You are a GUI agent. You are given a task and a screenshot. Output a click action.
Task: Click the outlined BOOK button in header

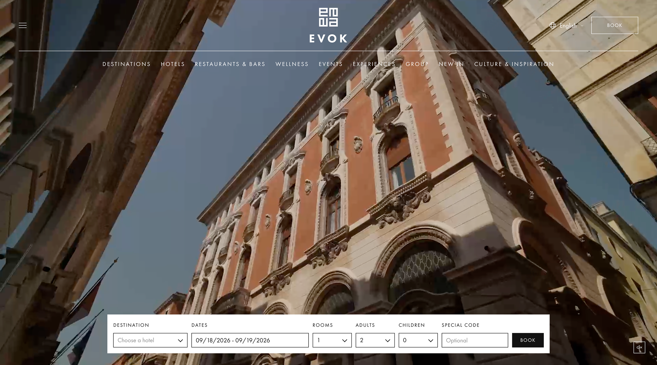pyautogui.click(x=614, y=25)
